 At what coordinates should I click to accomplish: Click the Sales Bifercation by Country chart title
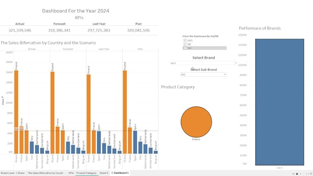48,43
